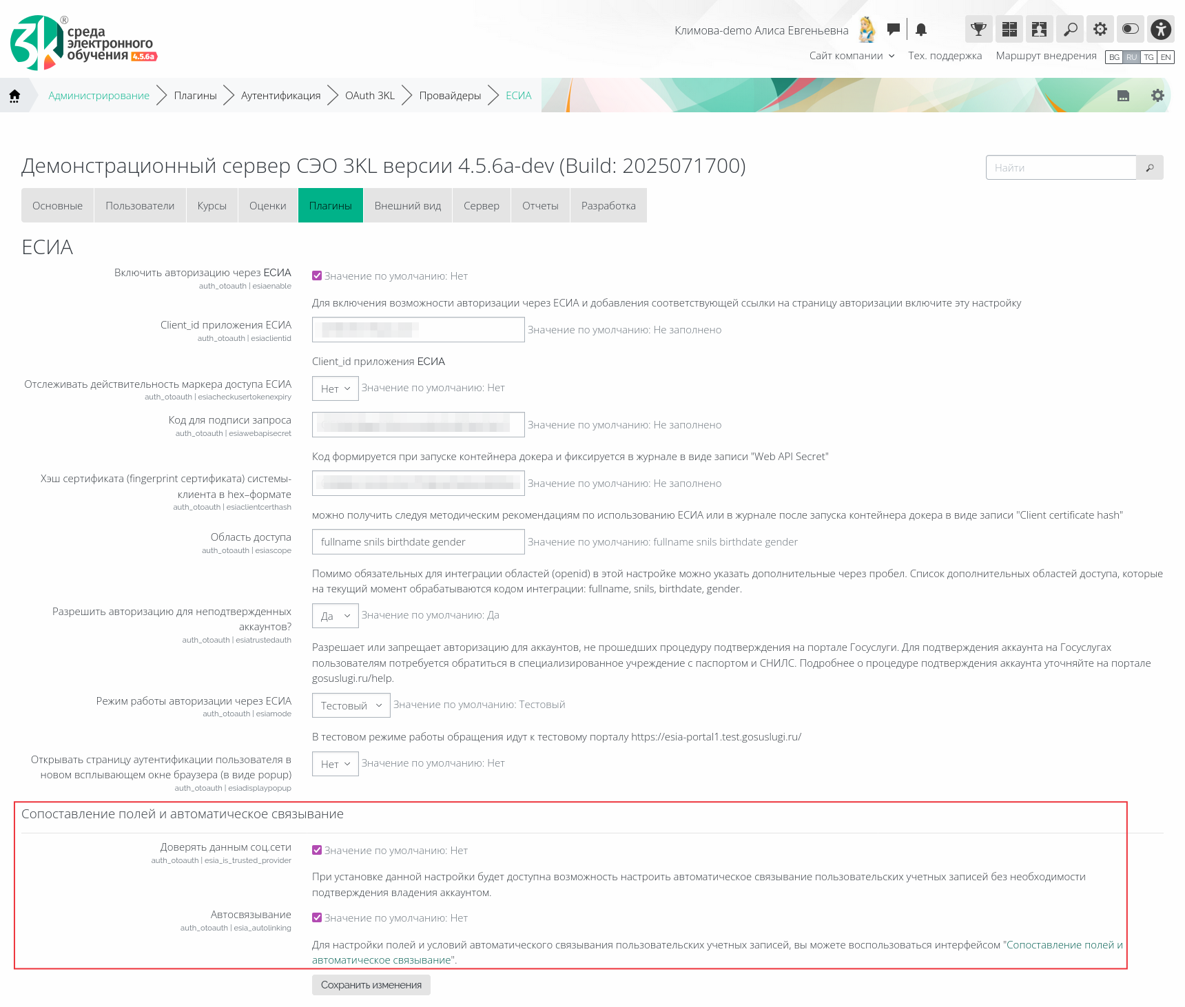Image resolution: width=1185 pixels, height=1007 pixels.
Task: Click Alice user avatar picture
Action: click(867, 30)
